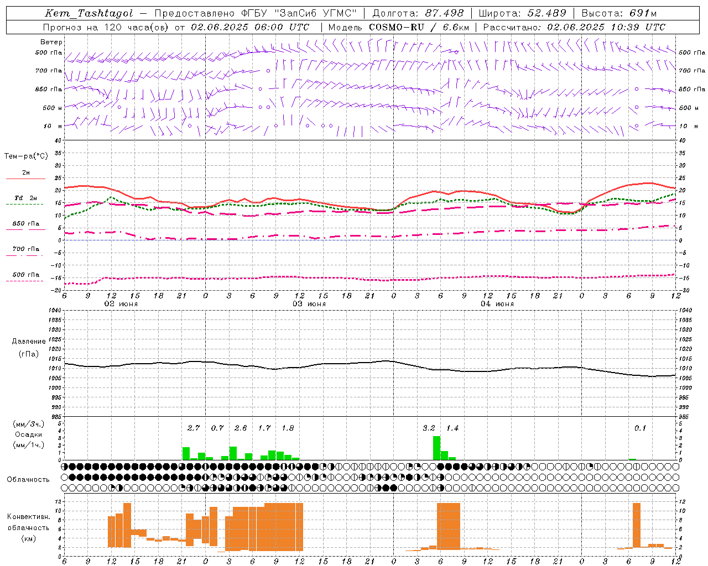
Task: Click the (мм/1ч.) hourly precipitation unit label
Action: [28, 445]
